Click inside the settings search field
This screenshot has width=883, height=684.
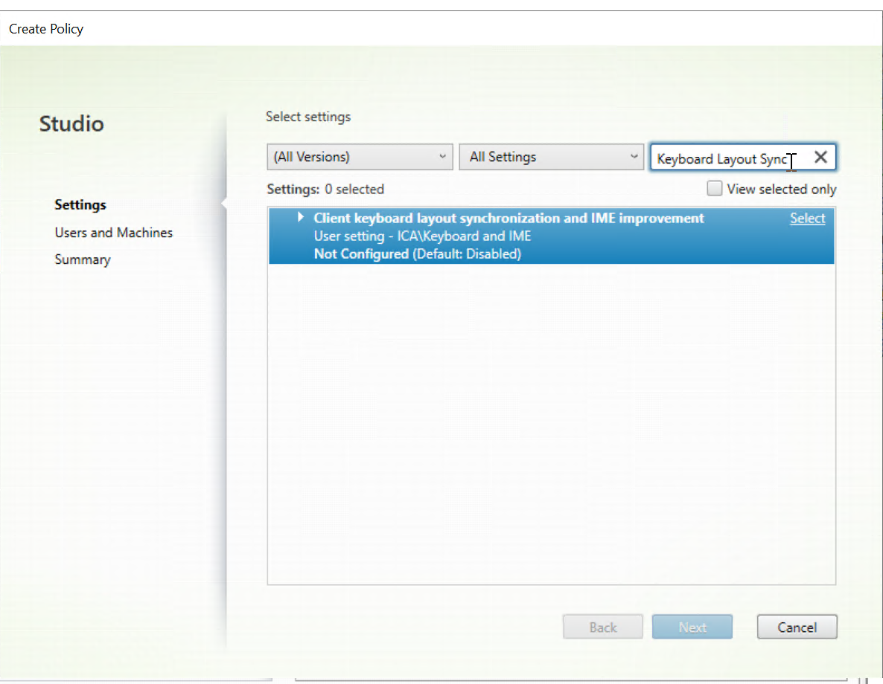[x=722, y=157]
